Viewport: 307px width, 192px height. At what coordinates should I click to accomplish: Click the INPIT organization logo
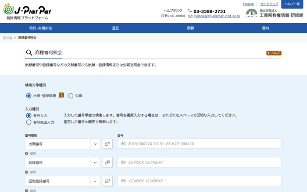[252, 13]
